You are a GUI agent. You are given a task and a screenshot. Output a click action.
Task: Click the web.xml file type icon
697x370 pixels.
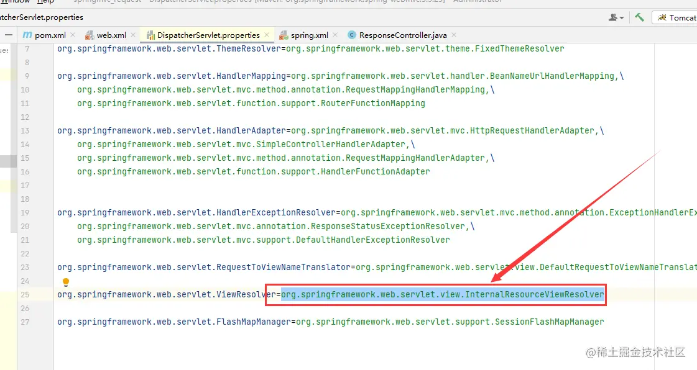(90, 35)
